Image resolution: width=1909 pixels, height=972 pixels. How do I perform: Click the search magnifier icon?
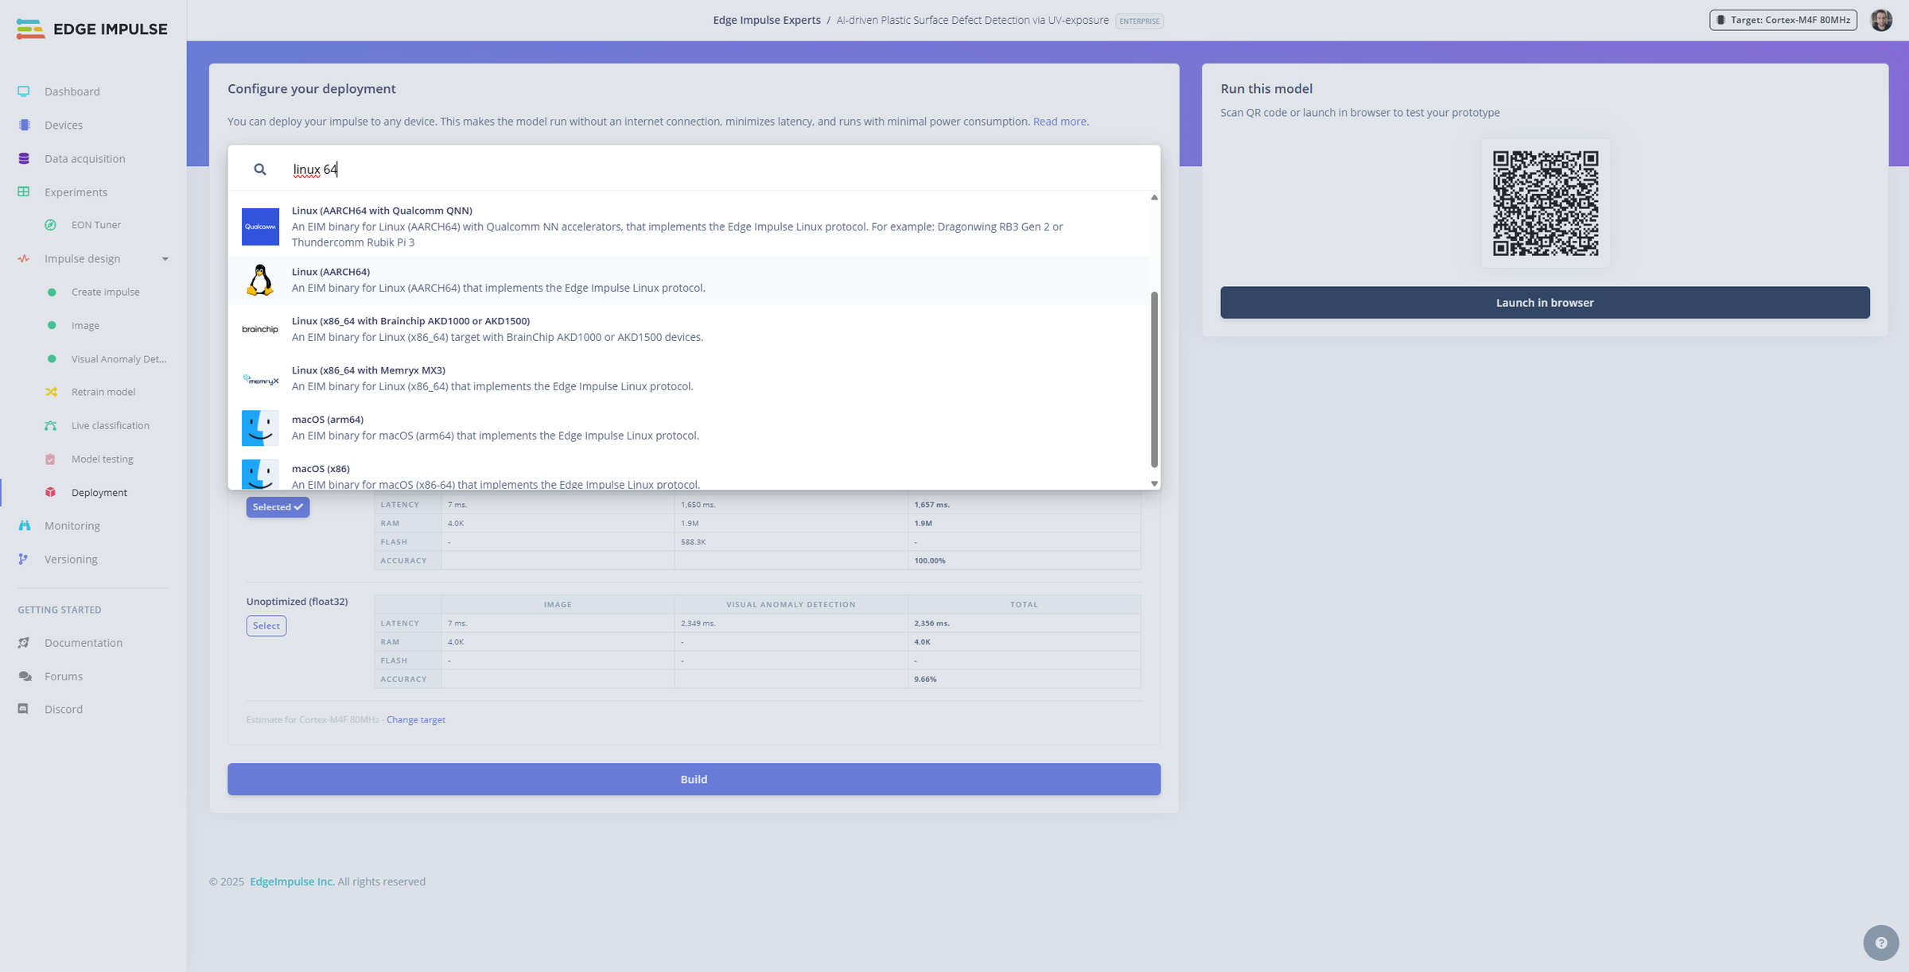click(260, 169)
